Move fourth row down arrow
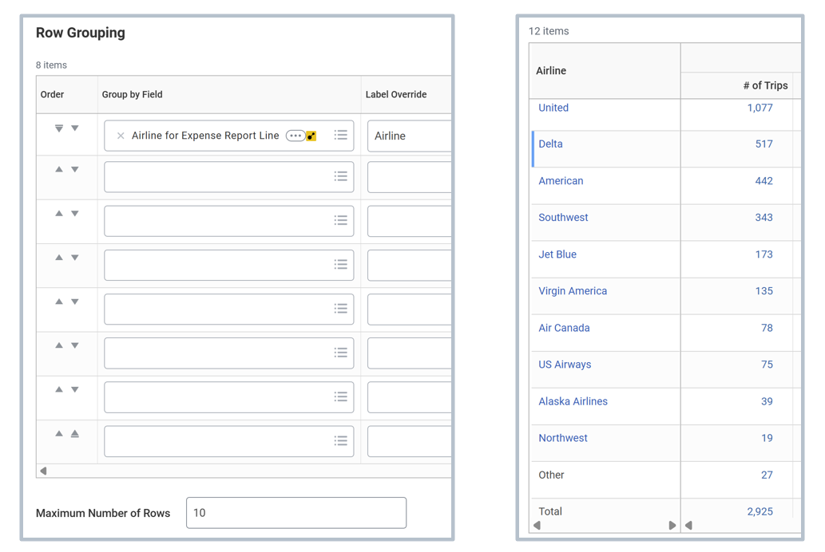Viewport: 825px width, 552px height. click(75, 258)
